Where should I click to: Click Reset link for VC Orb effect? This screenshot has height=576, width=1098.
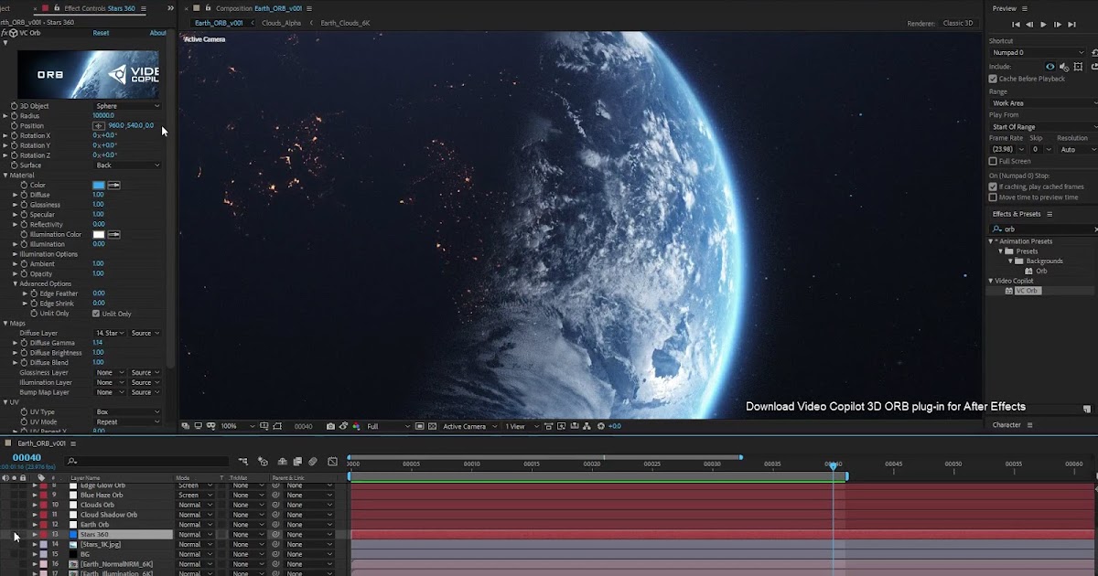click(x=101, y=33)
